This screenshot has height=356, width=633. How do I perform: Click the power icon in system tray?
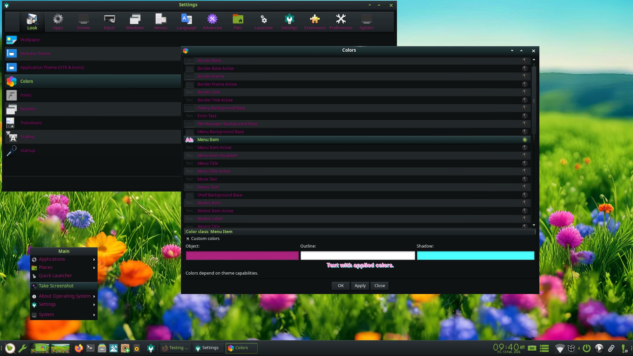pyautogui.click(x=586, y=348)
